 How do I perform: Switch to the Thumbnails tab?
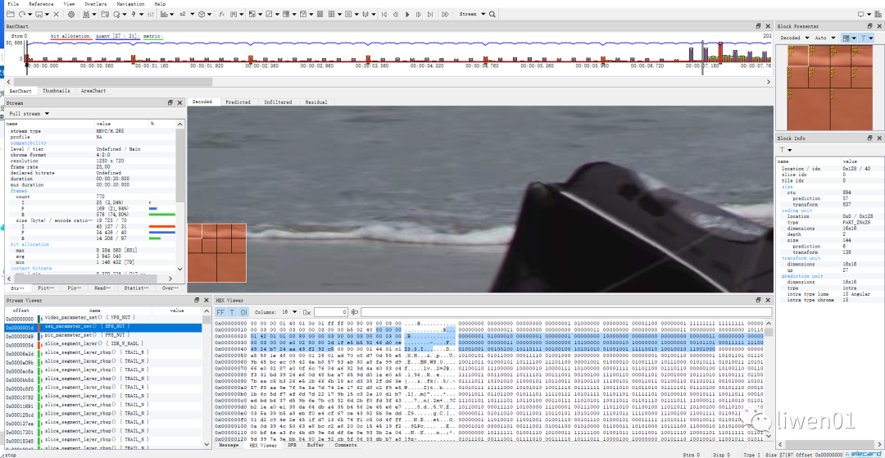pyautogui.click(x=57, y=91)
